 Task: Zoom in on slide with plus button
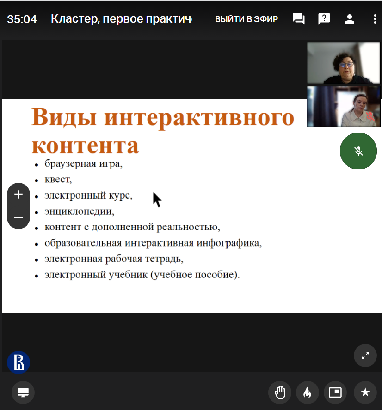(x=18, y=194)
